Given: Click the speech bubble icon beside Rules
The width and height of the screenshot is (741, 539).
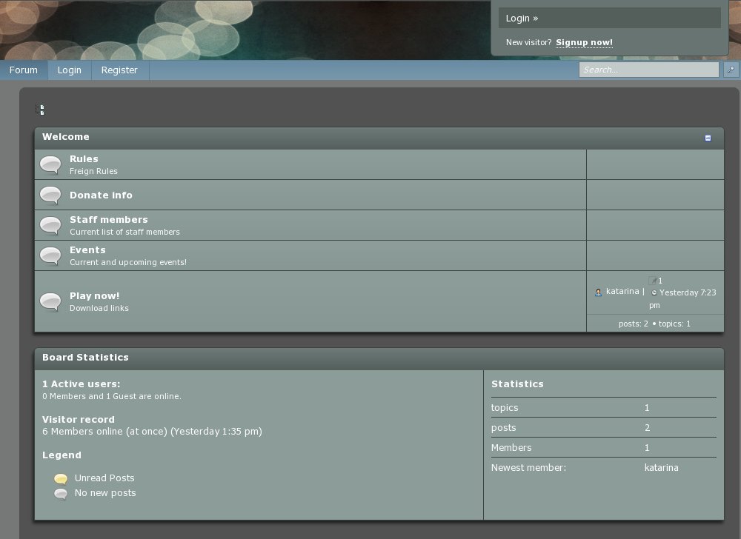Looking at the screenshot, I should (x=50, y=164).
